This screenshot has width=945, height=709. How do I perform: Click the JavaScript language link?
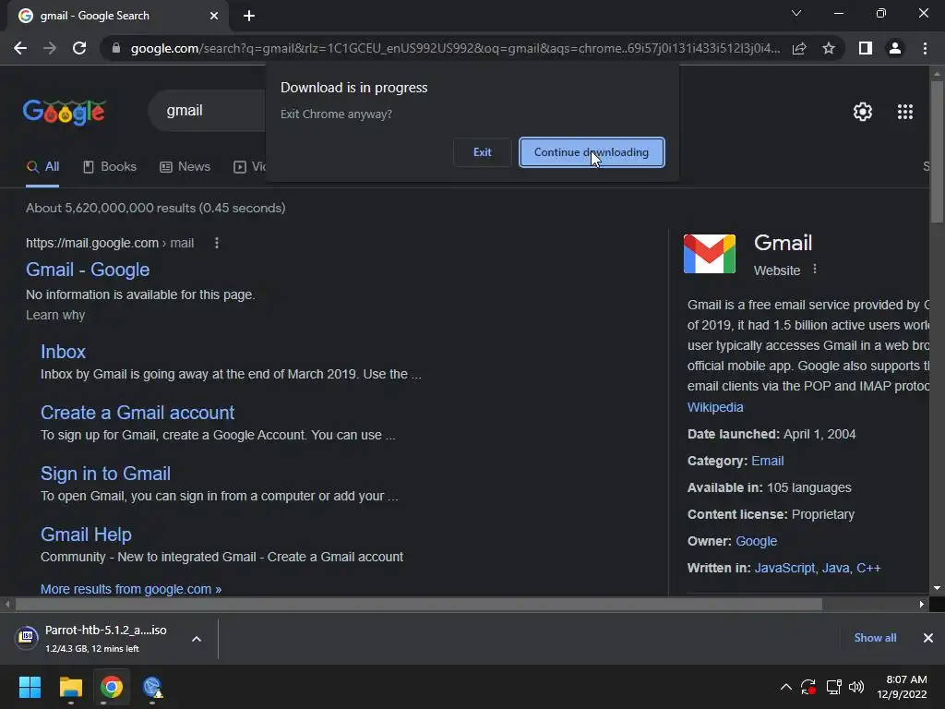tap(784, 568)
